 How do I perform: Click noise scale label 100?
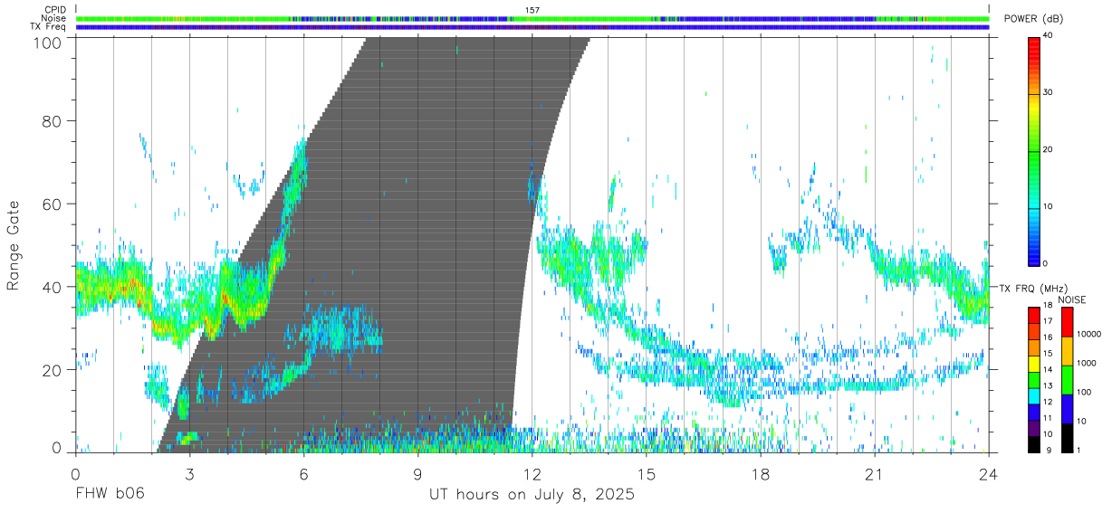(x=1086, y=392)
